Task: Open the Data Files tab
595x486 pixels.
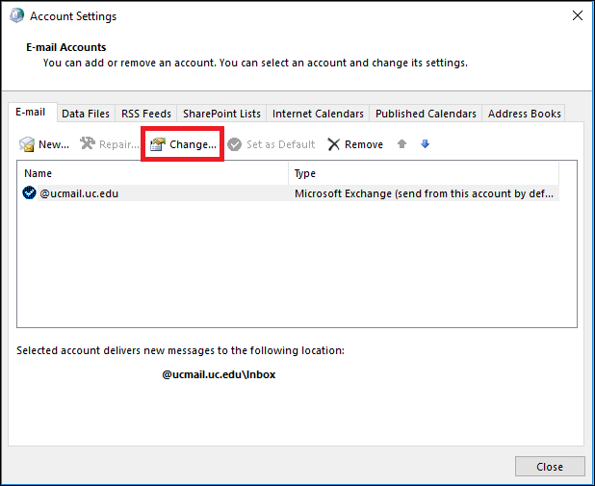Action: click(x=86, y=114)
